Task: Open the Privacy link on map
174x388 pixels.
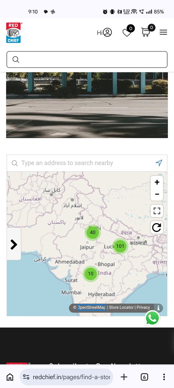Action: tap(143, 307)
